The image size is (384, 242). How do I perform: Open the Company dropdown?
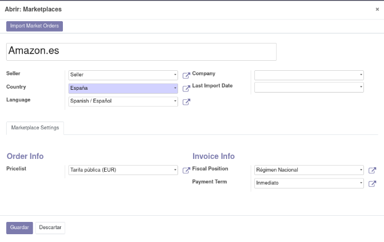tap(361, 75)
